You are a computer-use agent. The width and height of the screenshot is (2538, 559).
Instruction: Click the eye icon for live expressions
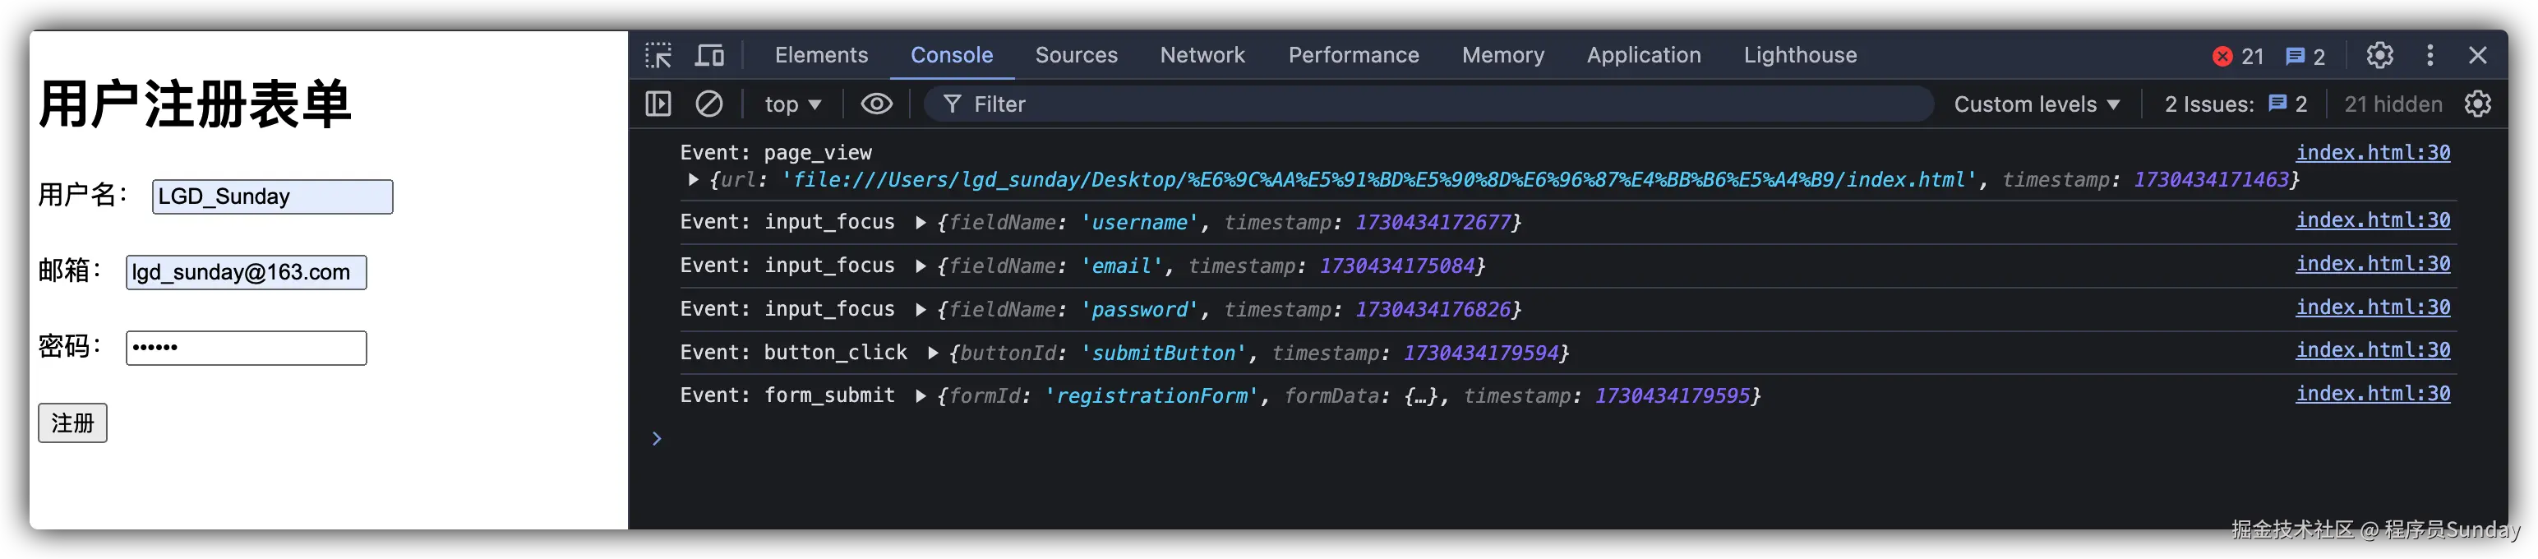[876, 104]
